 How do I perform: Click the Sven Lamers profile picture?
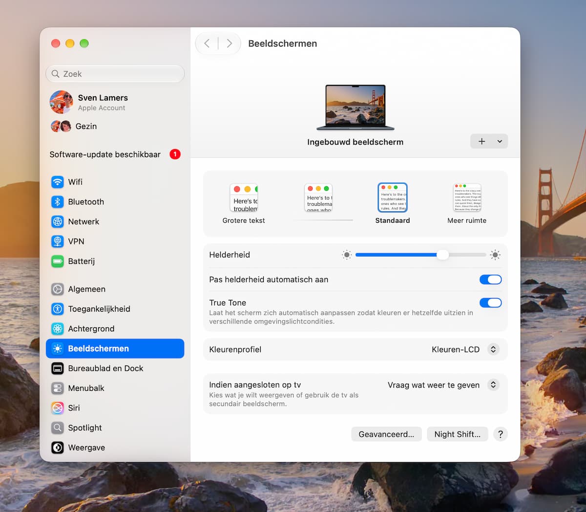62,102
